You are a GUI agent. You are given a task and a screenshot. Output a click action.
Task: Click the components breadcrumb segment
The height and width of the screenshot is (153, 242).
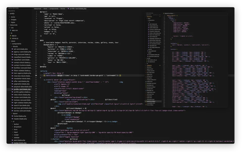pos(54,9)
